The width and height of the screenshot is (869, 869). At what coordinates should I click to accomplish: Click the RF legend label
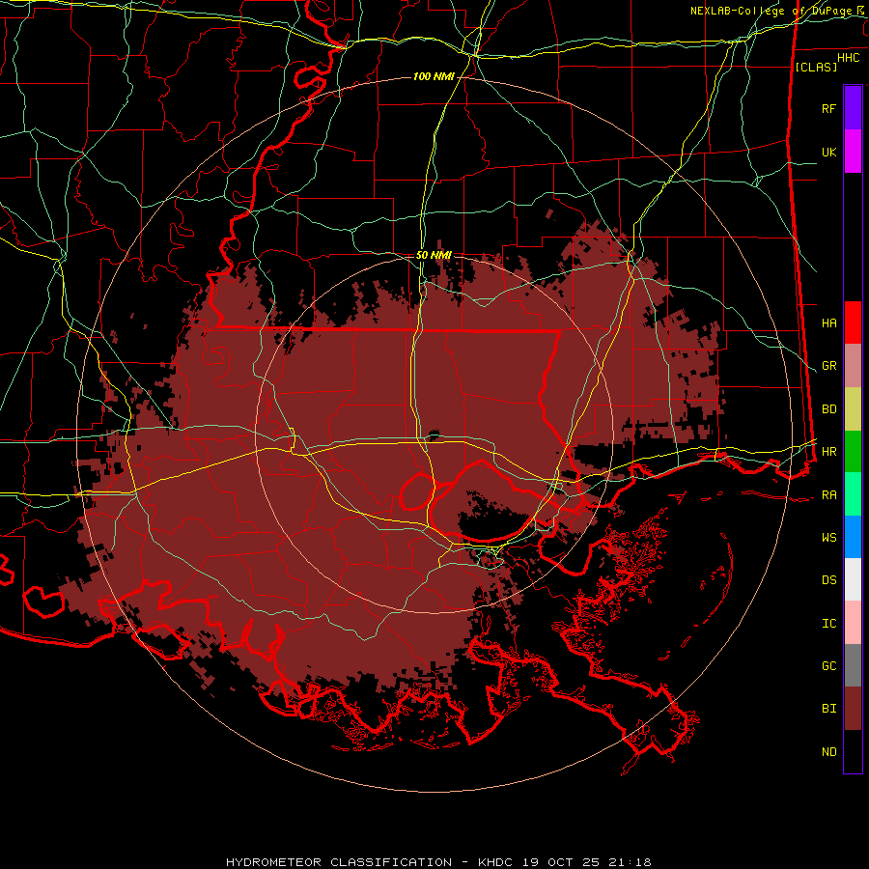pyautogui.click(x=828, y=108)
